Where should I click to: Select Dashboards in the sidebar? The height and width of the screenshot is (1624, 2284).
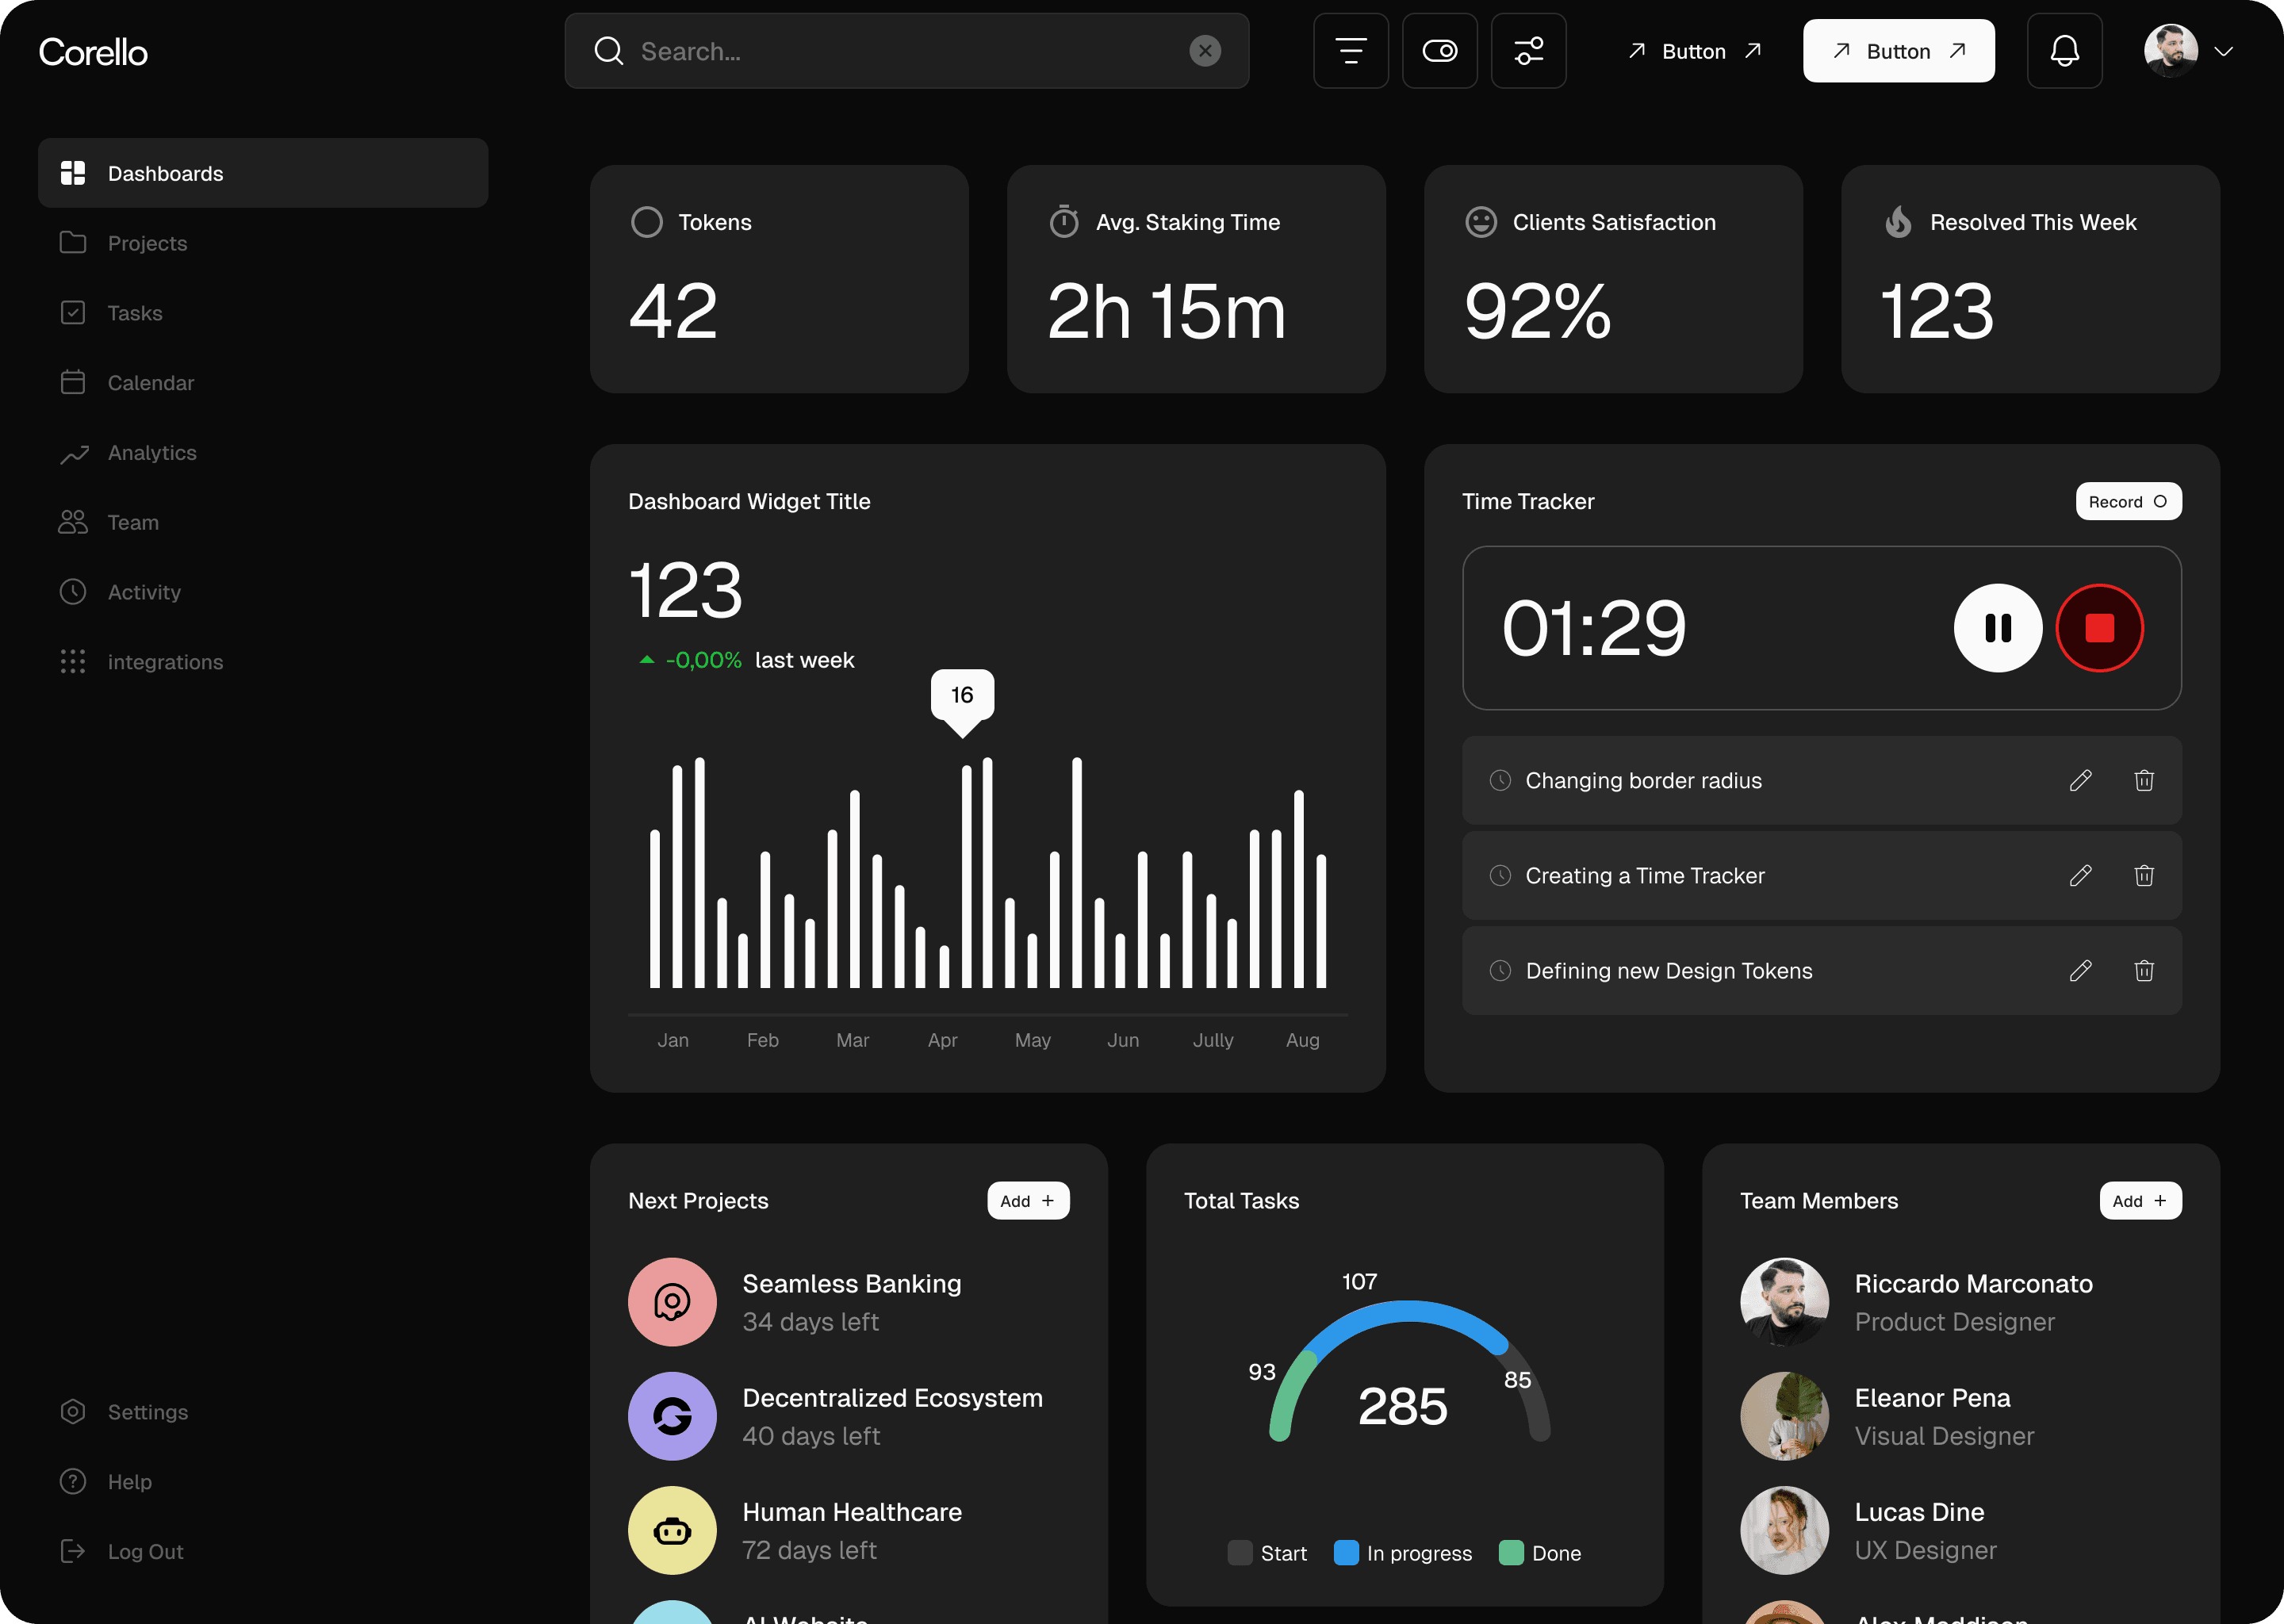263,173
